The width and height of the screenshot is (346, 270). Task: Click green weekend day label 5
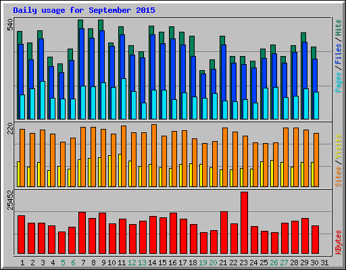[63, 263]
